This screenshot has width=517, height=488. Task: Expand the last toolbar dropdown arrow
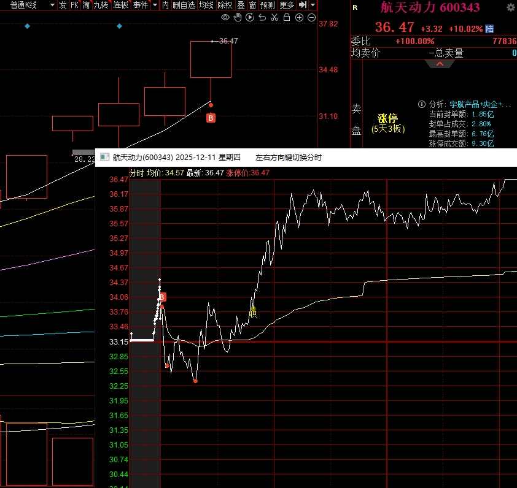[x=313, y=5]
